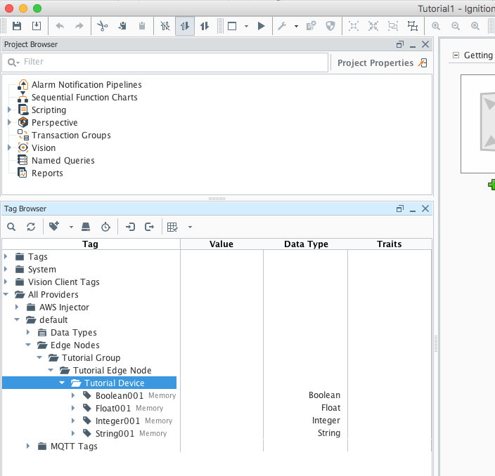This screenshot has height=476, width=495.
Task: Click the Import Tags icon
Action: 130,227
